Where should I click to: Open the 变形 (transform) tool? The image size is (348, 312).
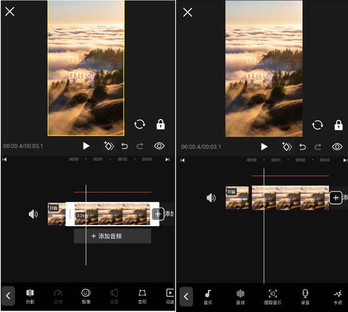coord(142,296)
